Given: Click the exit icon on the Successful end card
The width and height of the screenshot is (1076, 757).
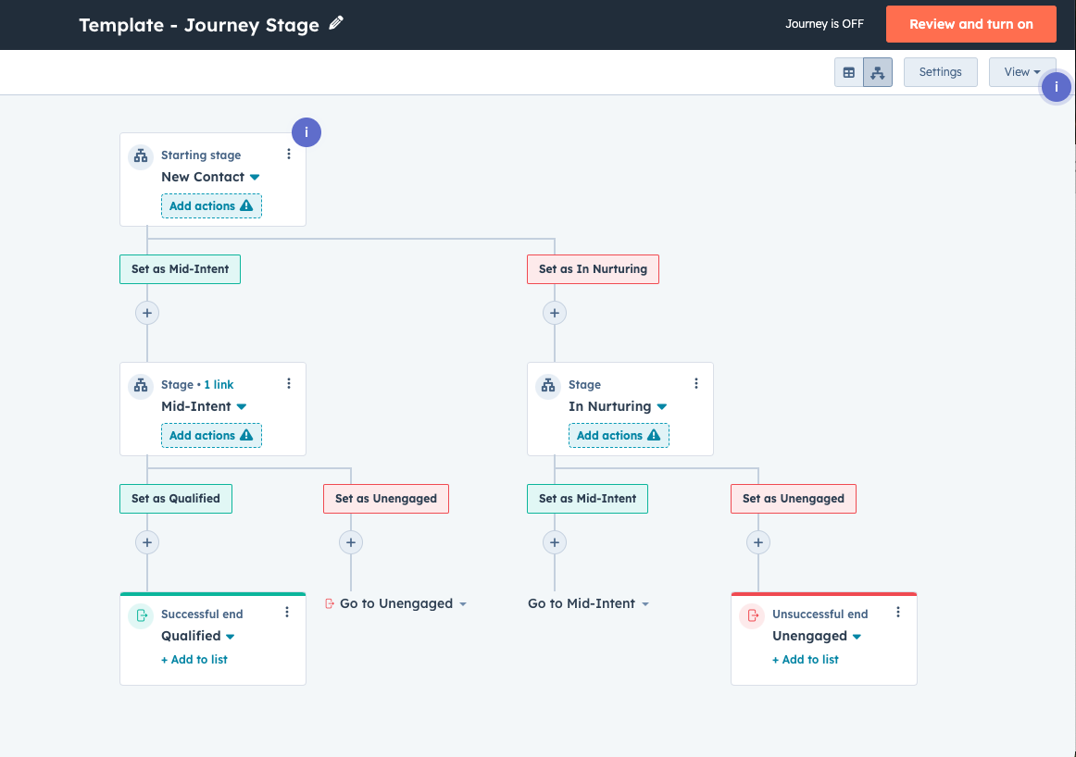Looking at the screenshot, I should point(140,614).
